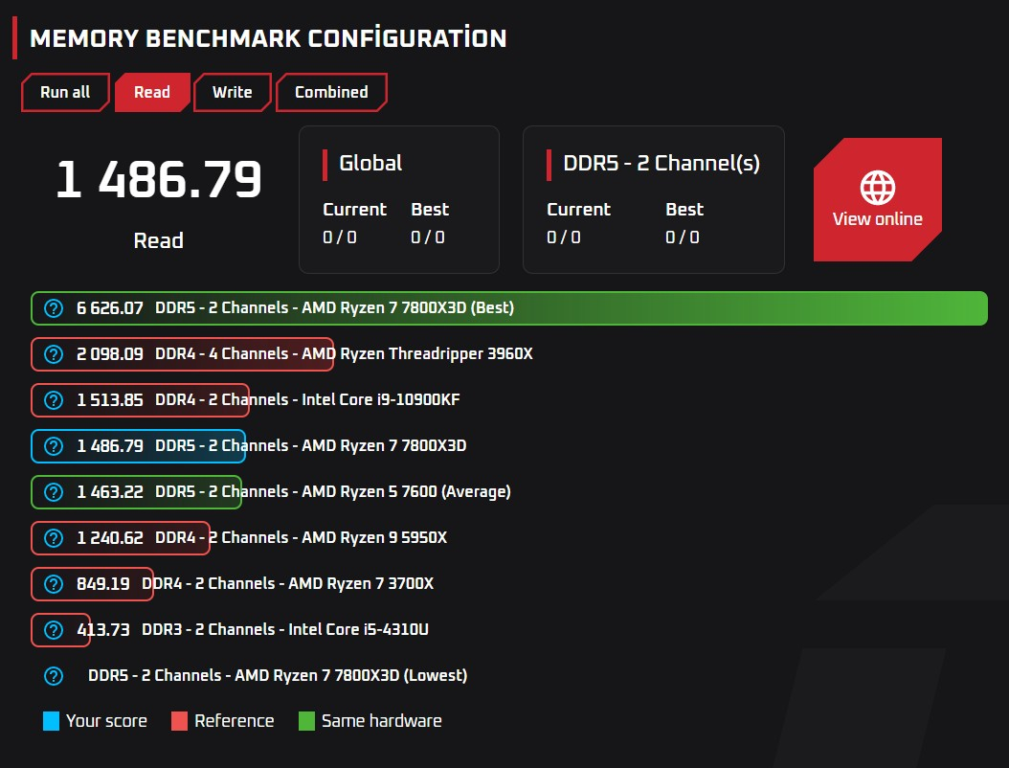Image resolution: width=1009 pixels, height=768 pixels.
Task: Start the Run all benchmark
Action: [65, 92]
